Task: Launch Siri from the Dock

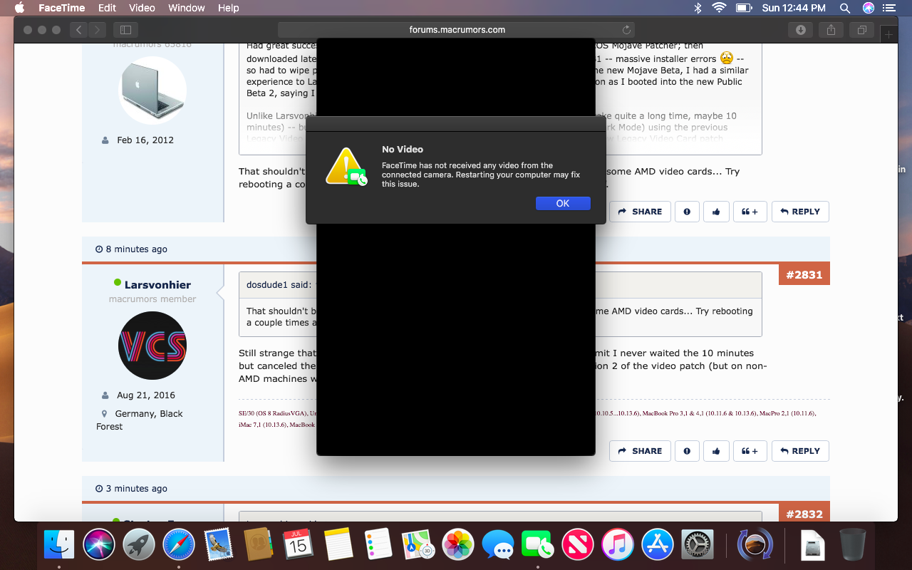Action: pyautogui.click(x=99, y=546)
